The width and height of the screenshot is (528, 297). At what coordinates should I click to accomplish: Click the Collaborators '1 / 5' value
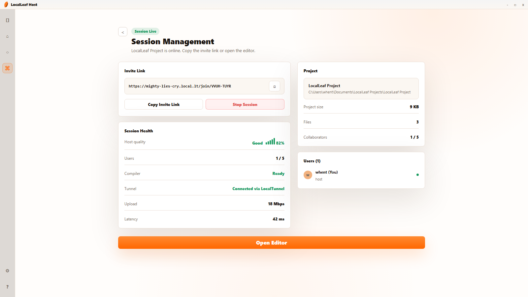point(414,137)
